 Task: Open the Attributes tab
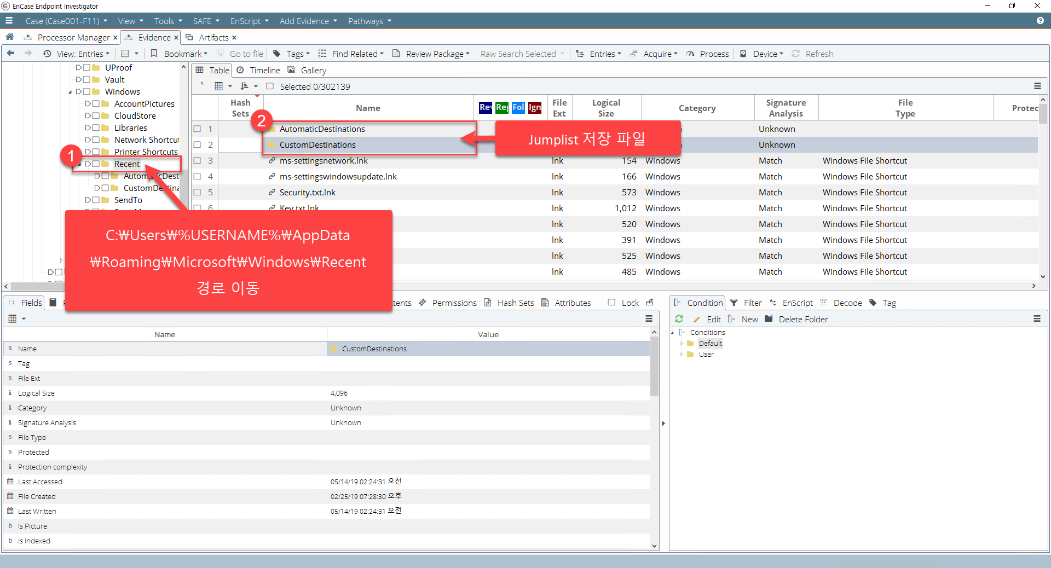573,303
